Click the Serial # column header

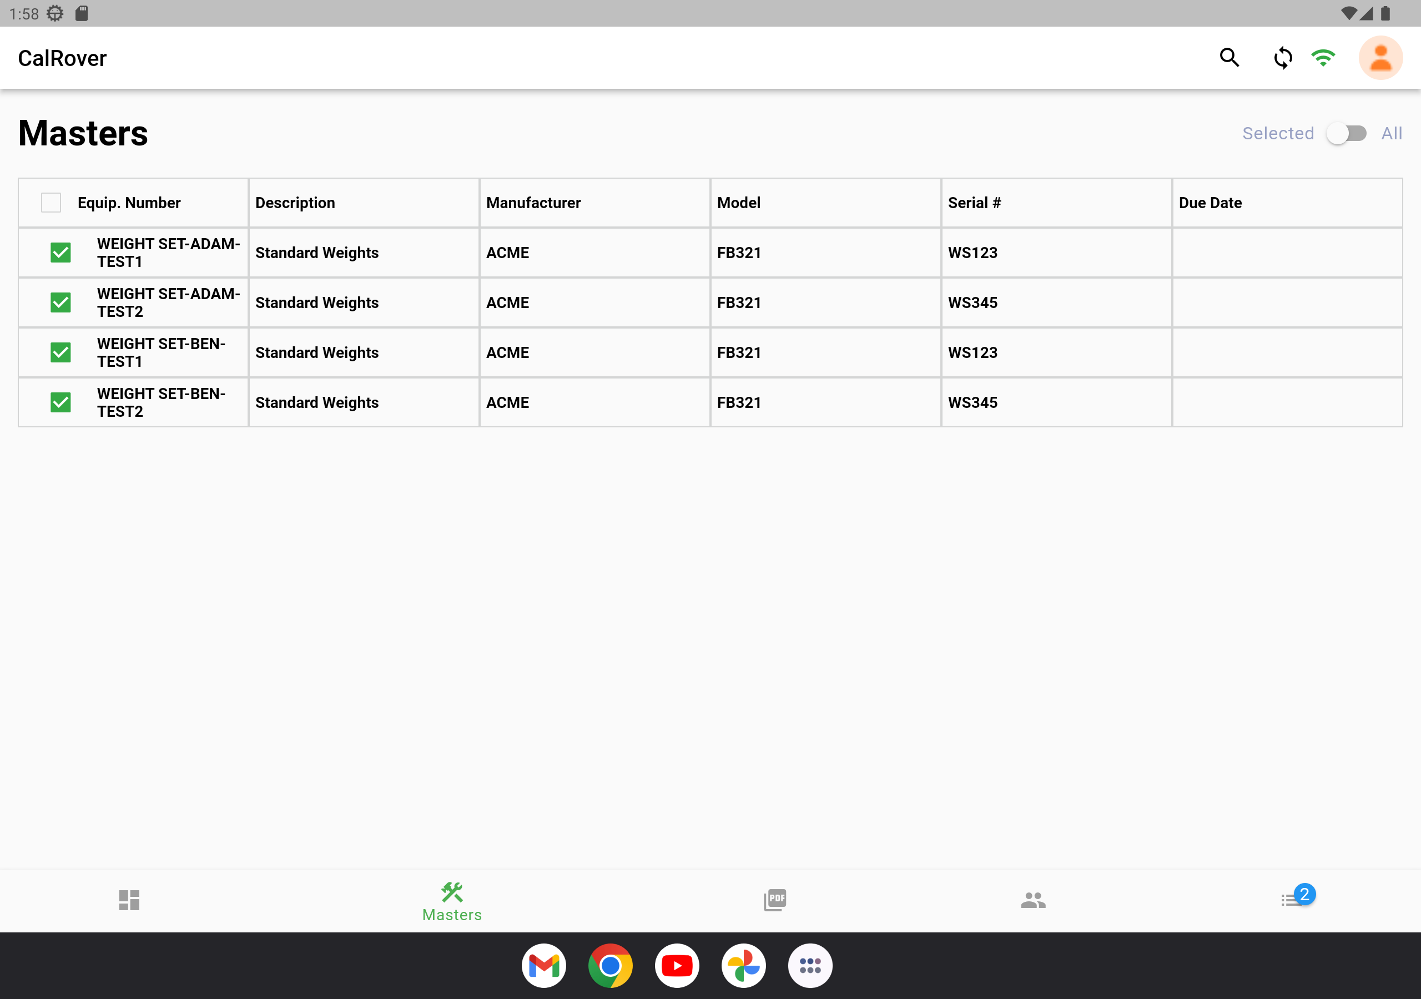[974, 203]
